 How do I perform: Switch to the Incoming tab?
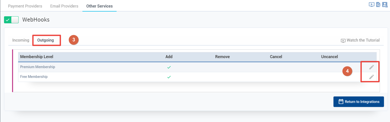click(21, 40)
